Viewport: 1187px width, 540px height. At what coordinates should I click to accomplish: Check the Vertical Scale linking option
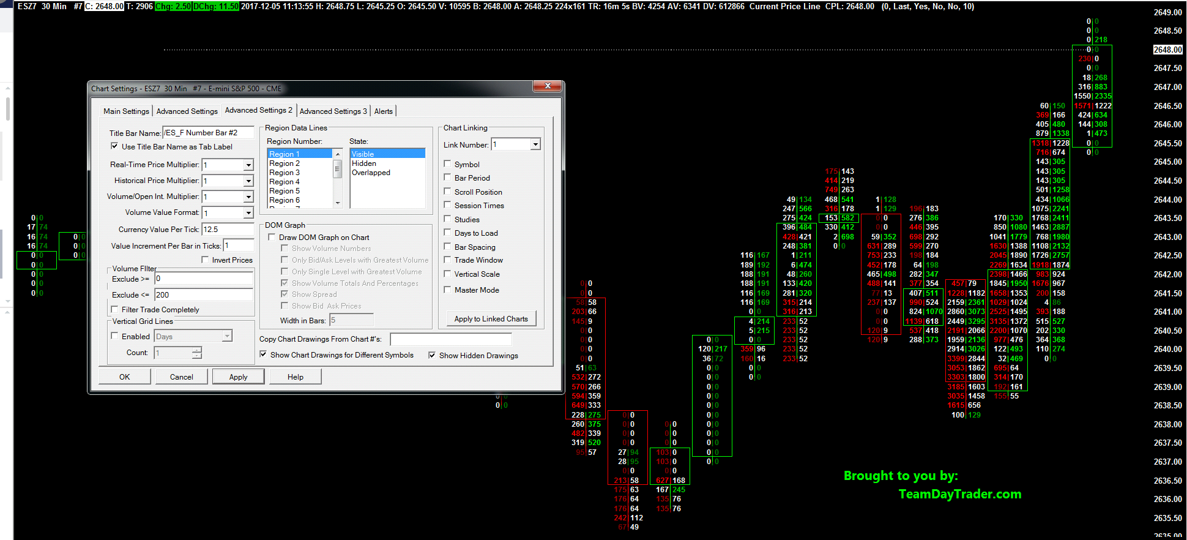447,274
